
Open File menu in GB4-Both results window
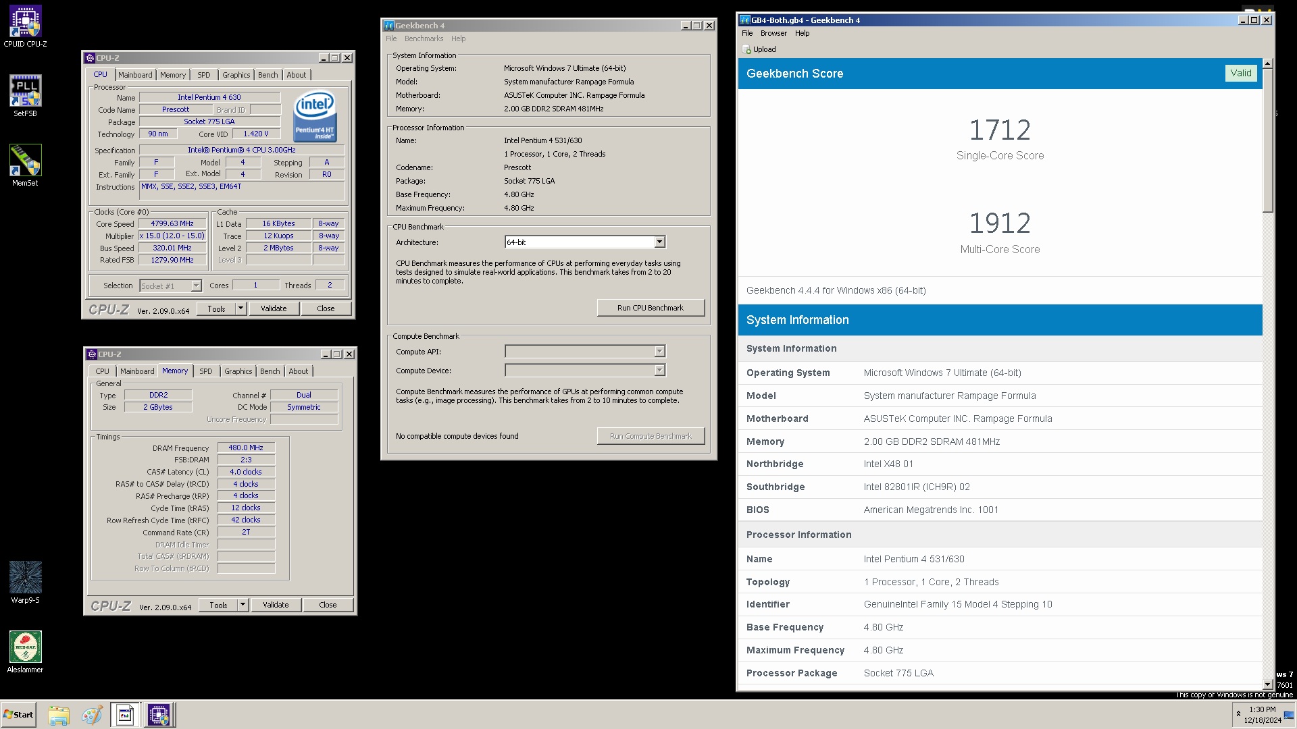pyautogui.click(x=747, y=33)
